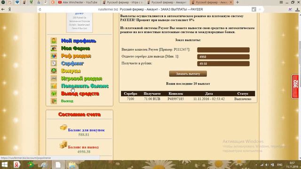Click balance value 4950.38
The width and height of the screenshot is (301, 169).
click(84, 152)
